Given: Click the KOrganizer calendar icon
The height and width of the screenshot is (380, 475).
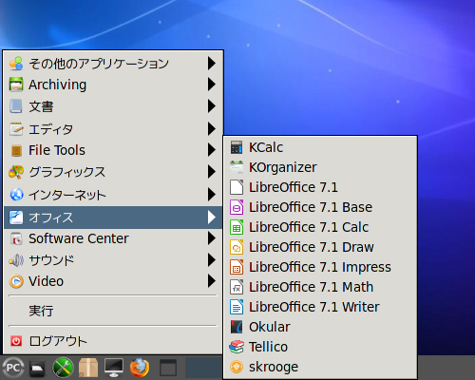Looking at the screenshot, I should tap(237, 167).
